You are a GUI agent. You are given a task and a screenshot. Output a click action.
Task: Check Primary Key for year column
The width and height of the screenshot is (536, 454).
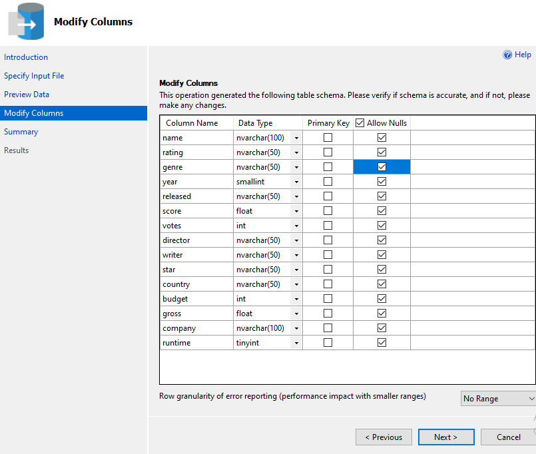click(x=328, y=181)
